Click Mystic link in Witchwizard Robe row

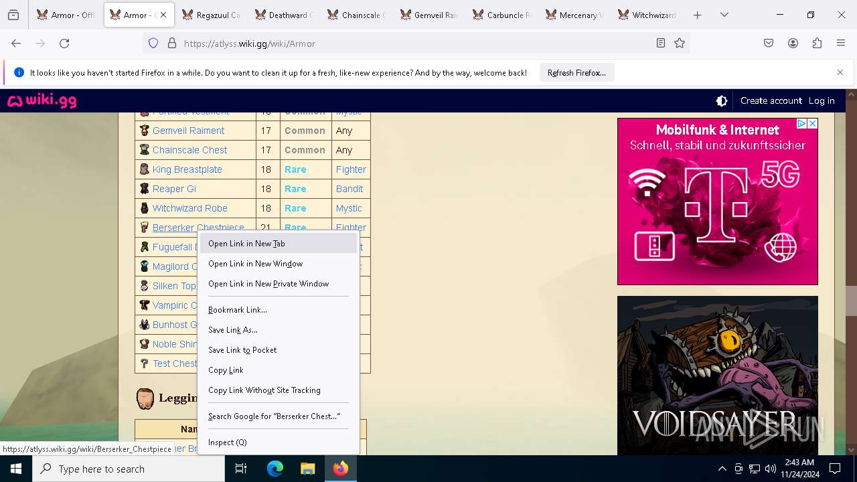point(349,208)
